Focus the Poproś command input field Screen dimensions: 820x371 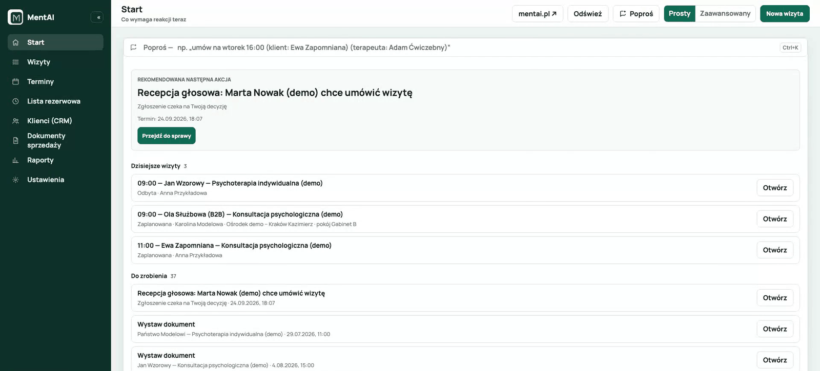click(x=465, y=48)
